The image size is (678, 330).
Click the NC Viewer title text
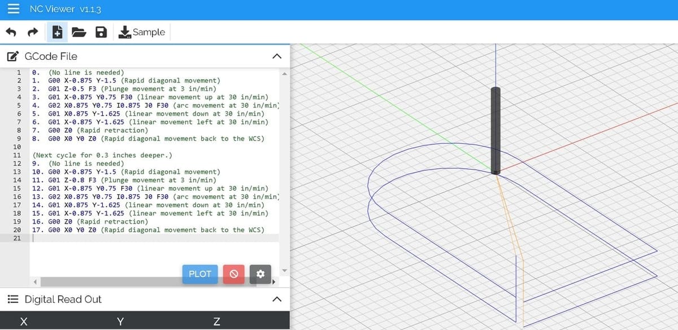[x=66, y=10]
